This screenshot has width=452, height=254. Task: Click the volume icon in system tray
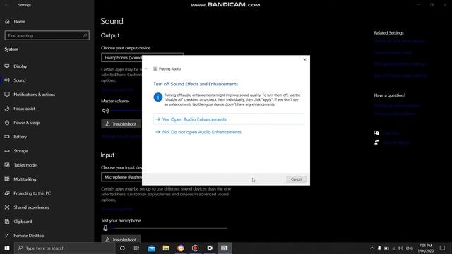[x=400, y=248]
